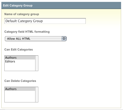Open the Allow ALL HTML dropdown
Screen dimensions: 123x110
click(36, 39)
